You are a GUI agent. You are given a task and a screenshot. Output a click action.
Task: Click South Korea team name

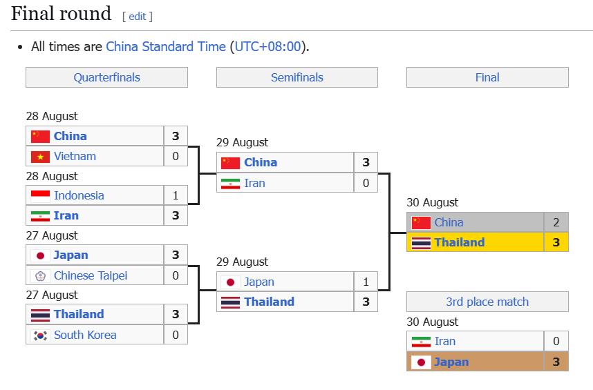click(85, 335)
